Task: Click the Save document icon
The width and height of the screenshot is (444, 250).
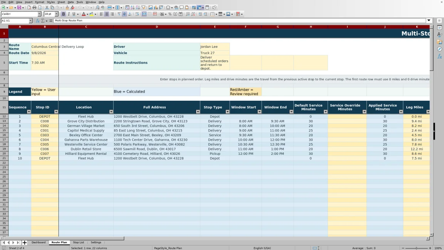Action: point(19,7)
